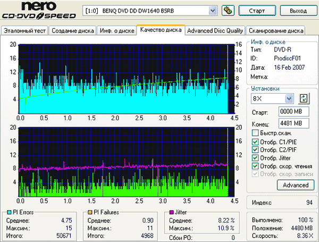Toggle the Отобр. скор. чтения checkbox
Image resolution: width=319 pixels, height=242 pixels.
click(256, 166)
